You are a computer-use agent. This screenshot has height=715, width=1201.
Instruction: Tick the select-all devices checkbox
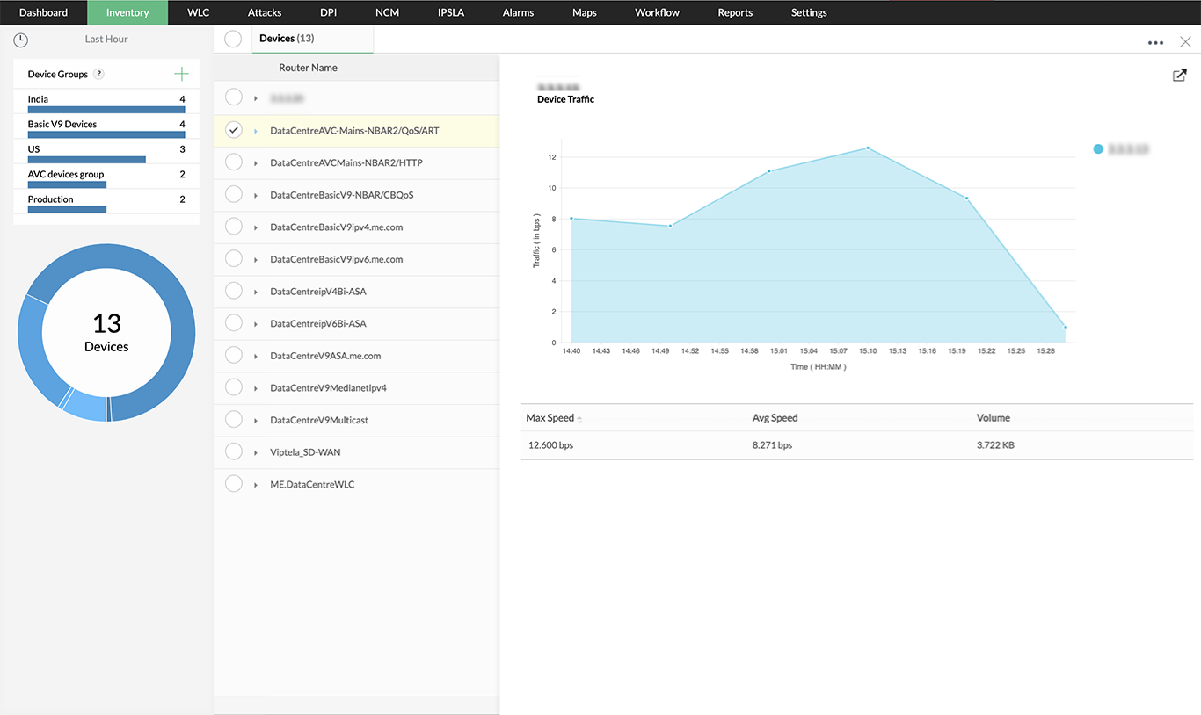tap(233, 39)
